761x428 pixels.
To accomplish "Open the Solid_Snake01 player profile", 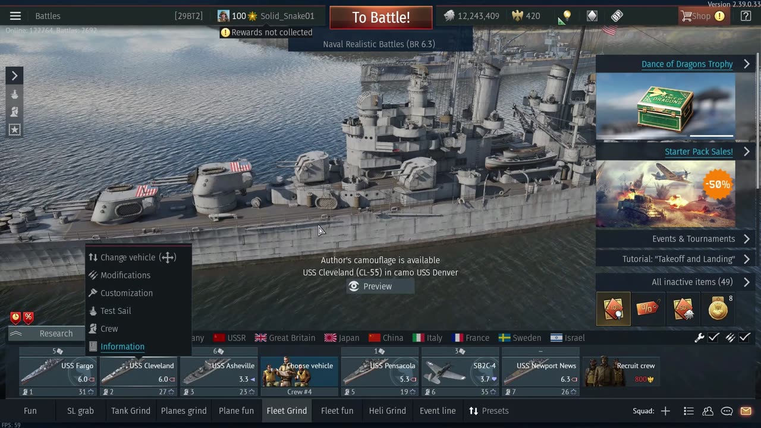I will click(266, 16).
